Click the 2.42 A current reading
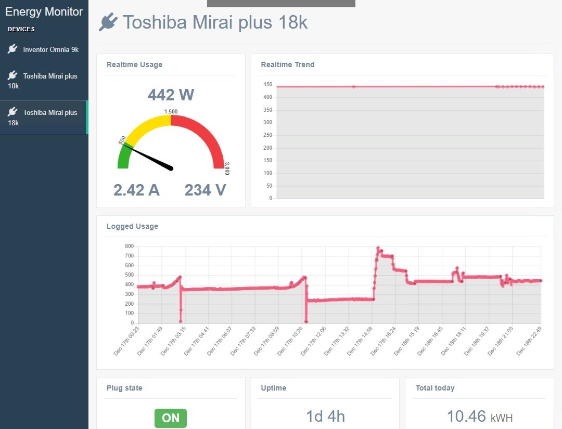The width and height of the screenshot is (562, 429). coord(136,190)
